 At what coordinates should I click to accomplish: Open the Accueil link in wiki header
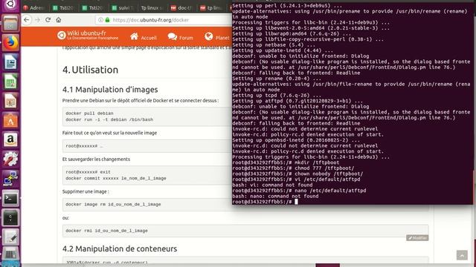(149, 38)
